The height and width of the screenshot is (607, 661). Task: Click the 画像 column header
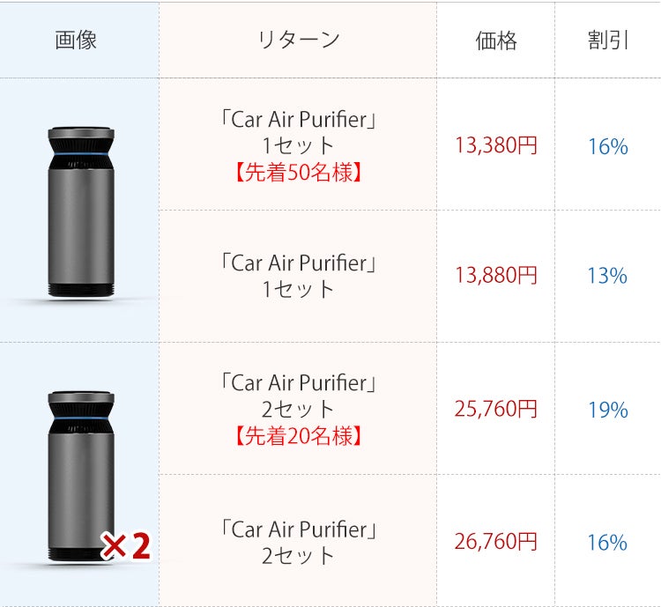76,41
